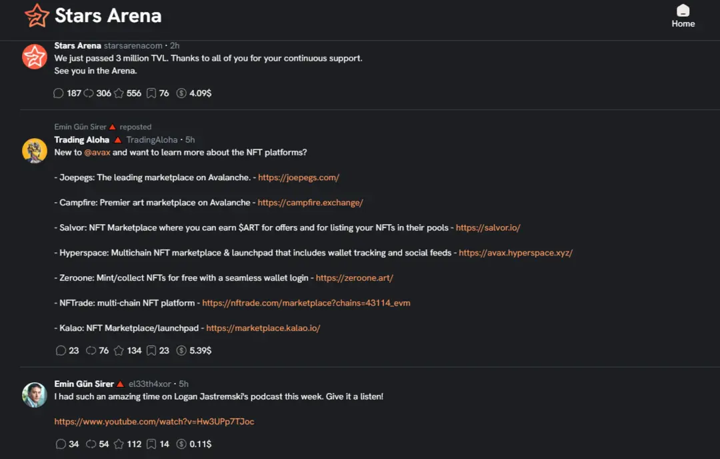Open comments on Trading Aloha's NFT post
Image resolution: width=720 pixels, height=459 pixels.
tap(61, 350)
